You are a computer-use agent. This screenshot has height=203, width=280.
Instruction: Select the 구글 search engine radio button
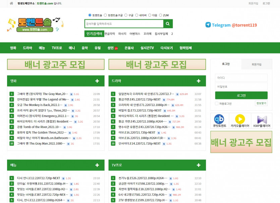pyautogui.click(x=125, y=15)
